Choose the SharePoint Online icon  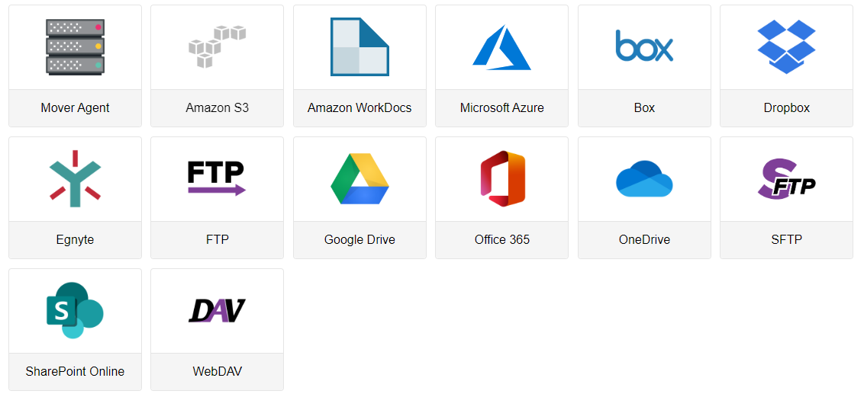(75, 310)
